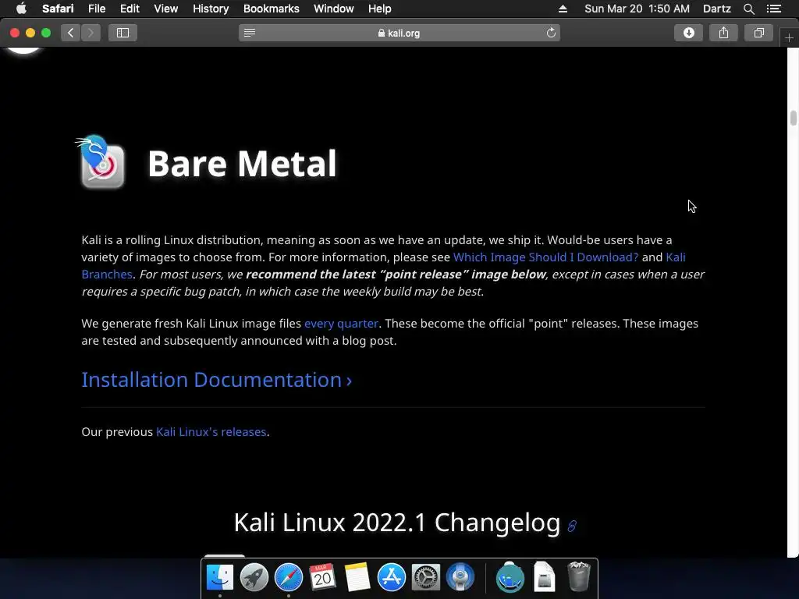Click the eject icon in menu bar
The height and width of the screenshot is (599, 799).
563,9
